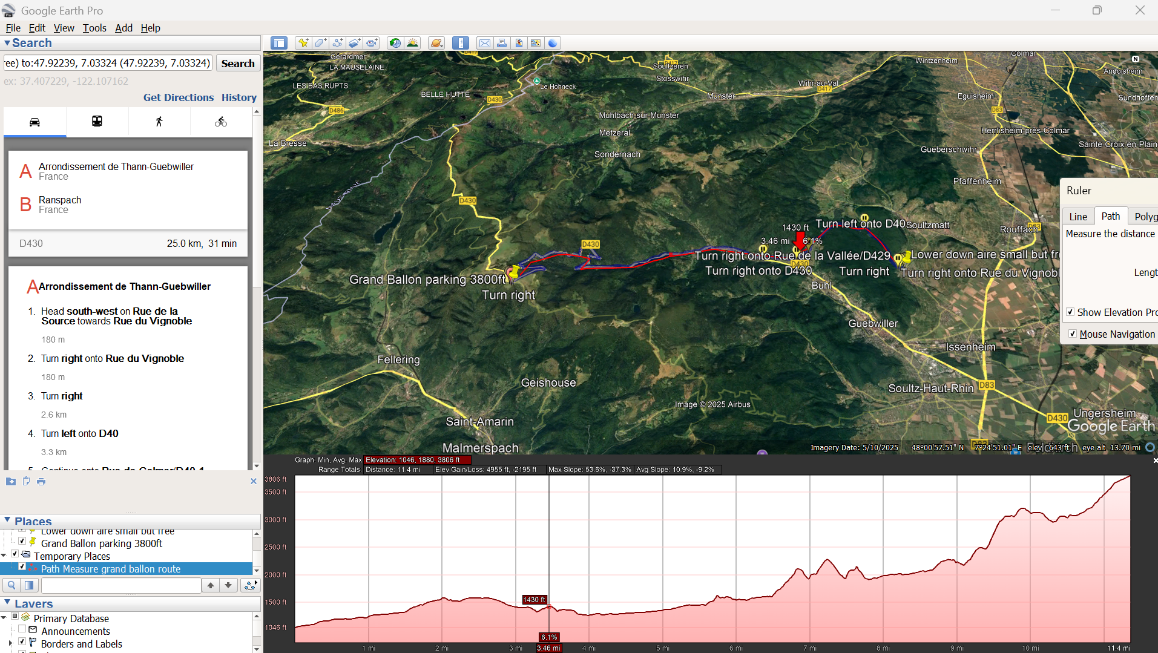This screenshot has height=653, width=1158.
Task: Toggle the sidebar visibility icon
Action: click(x=278, y=43)
